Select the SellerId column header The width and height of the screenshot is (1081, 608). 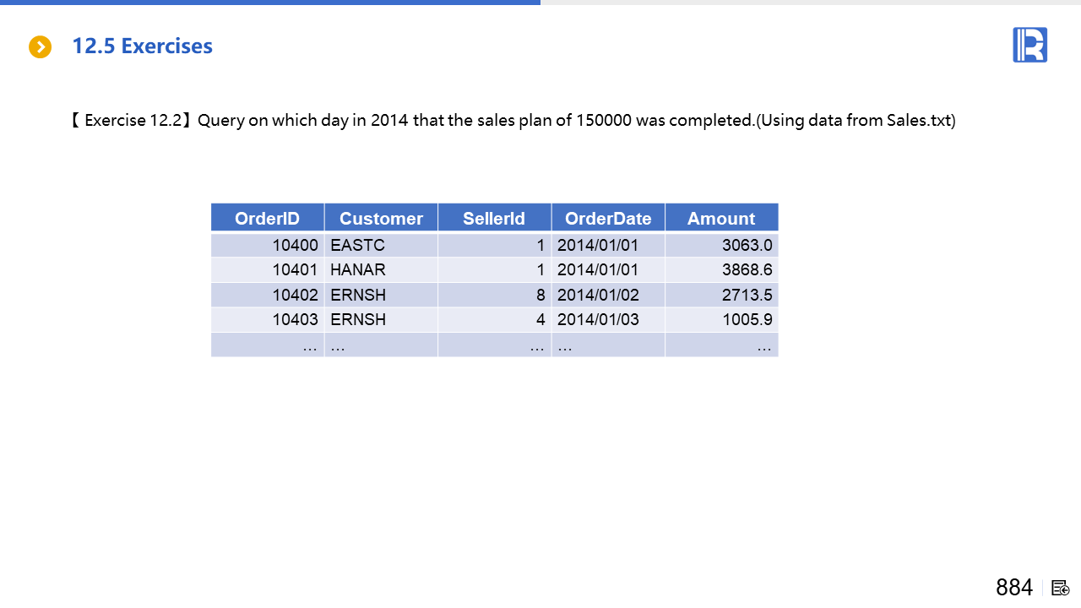494,219
